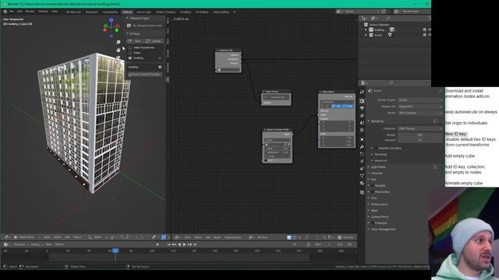The image size is (499, 280).
Task: Add a new workspace with plus icon
Action: coord(235,12)
